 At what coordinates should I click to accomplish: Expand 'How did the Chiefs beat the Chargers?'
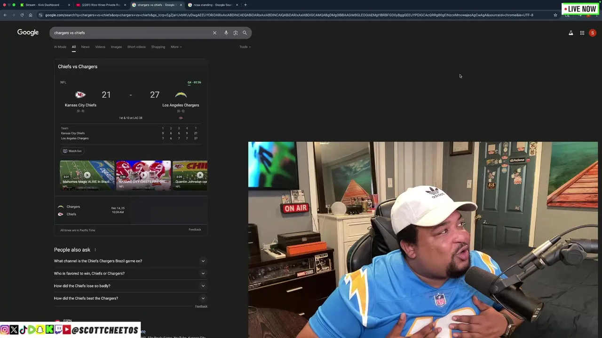click(130, 298)
